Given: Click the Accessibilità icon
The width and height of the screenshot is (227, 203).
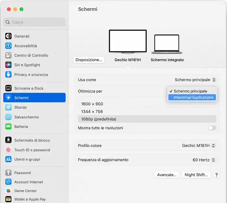Looking at the screenshot, I should coord(8,46).
